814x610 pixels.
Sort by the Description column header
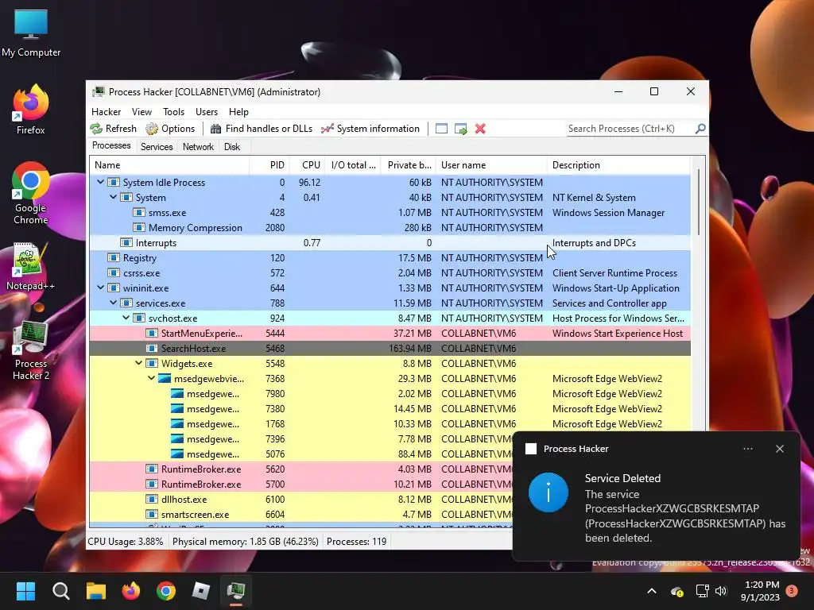[618, 165]
